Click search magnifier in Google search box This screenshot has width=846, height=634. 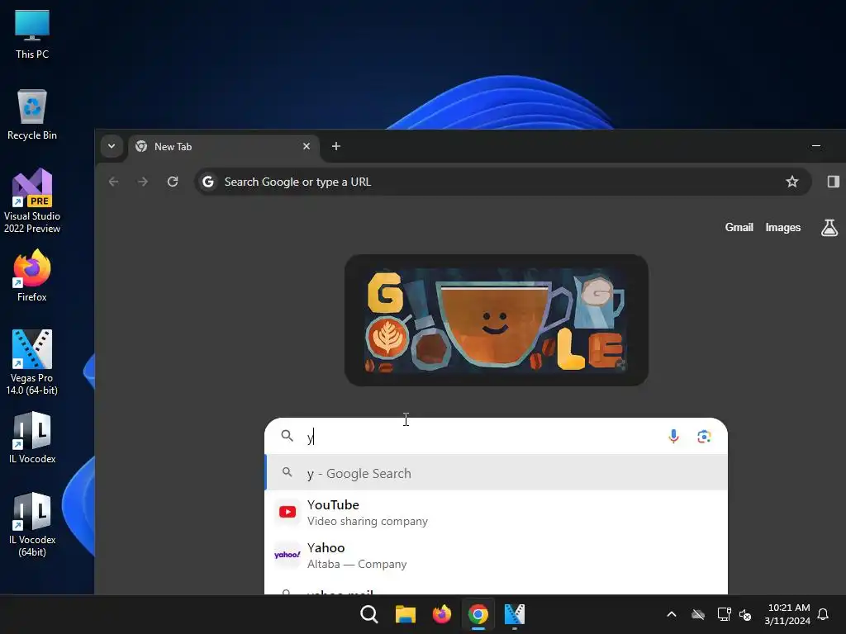(x=287, y=436)
